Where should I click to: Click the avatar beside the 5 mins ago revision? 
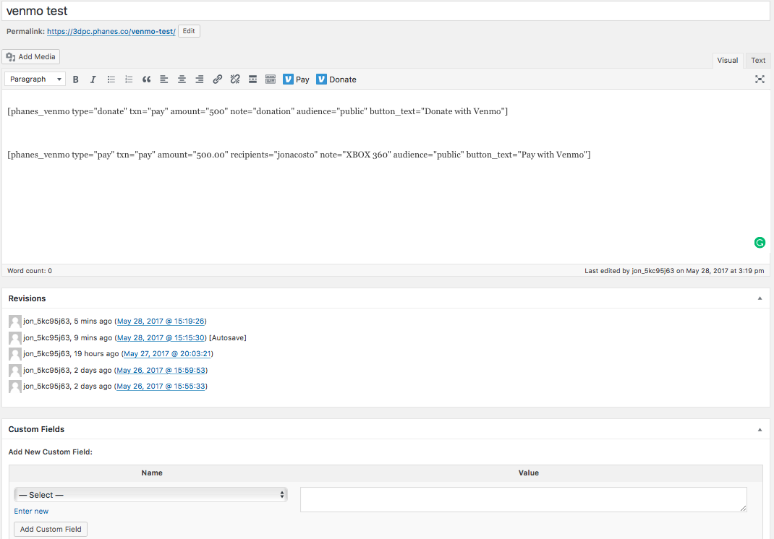(14, 322)
